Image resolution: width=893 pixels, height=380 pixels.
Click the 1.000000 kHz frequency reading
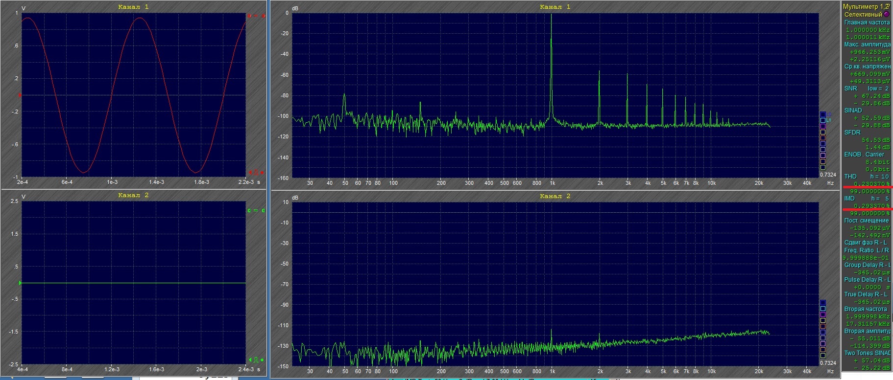868,30
